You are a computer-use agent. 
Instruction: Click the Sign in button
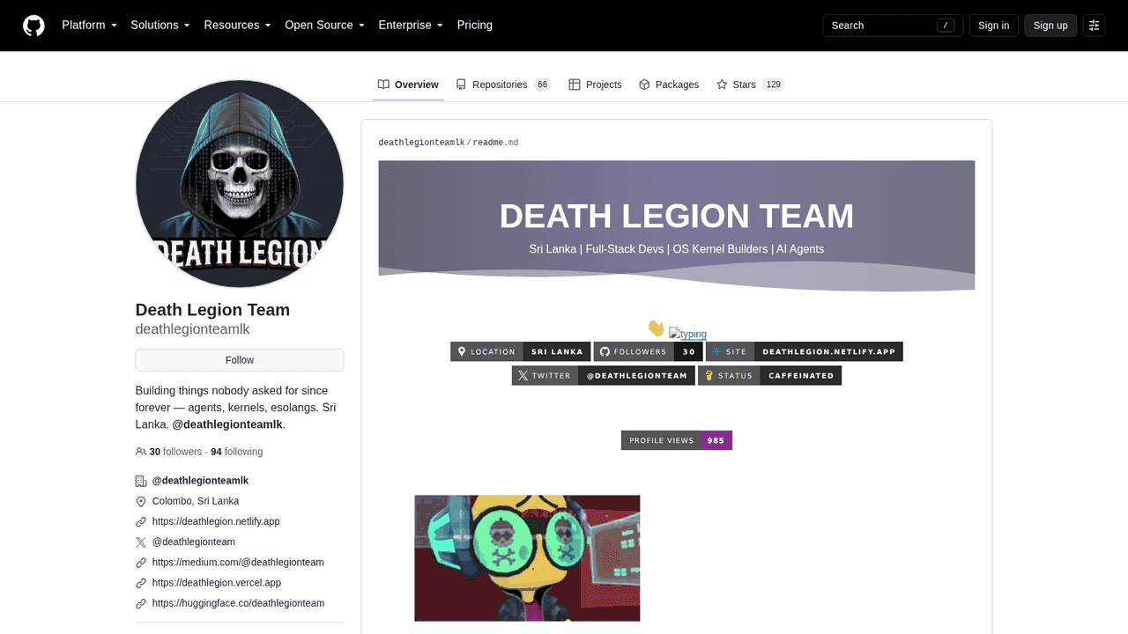click(993, 26)
